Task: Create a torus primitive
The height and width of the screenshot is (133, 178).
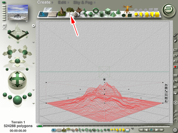Action: [96, 11]
